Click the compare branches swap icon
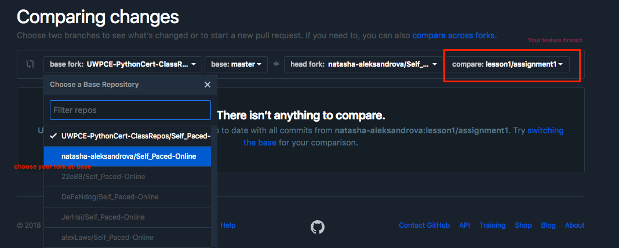 tap(30, 64)
